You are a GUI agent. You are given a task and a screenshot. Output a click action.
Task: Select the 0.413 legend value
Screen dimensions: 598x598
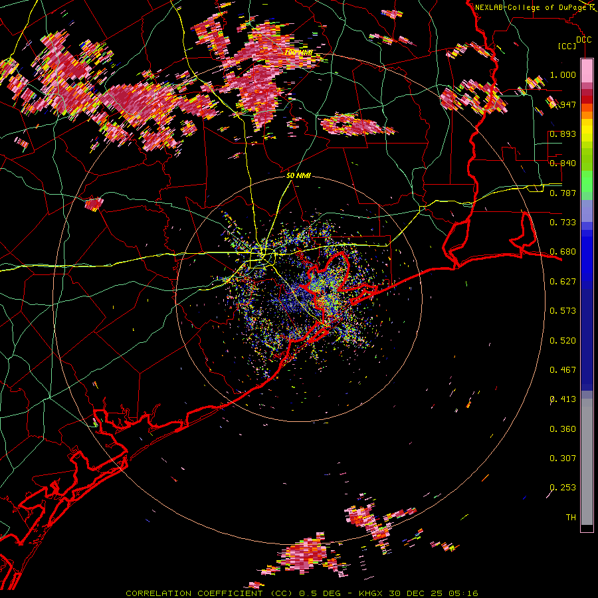pos(563,399)
